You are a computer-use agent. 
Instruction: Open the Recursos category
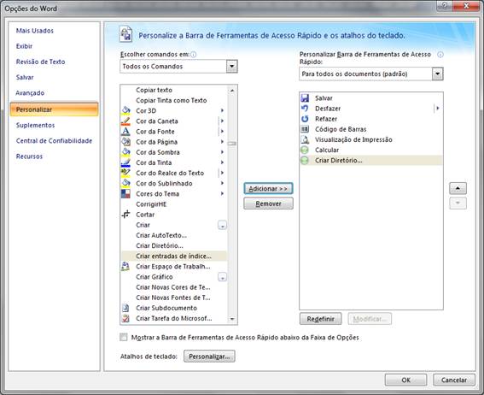point(29,156)
